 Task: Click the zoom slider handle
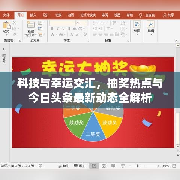click(138, 166)
